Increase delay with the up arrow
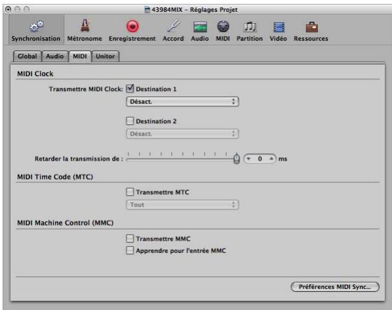Viewport: 392px width, 310px height. click(271, 159)
